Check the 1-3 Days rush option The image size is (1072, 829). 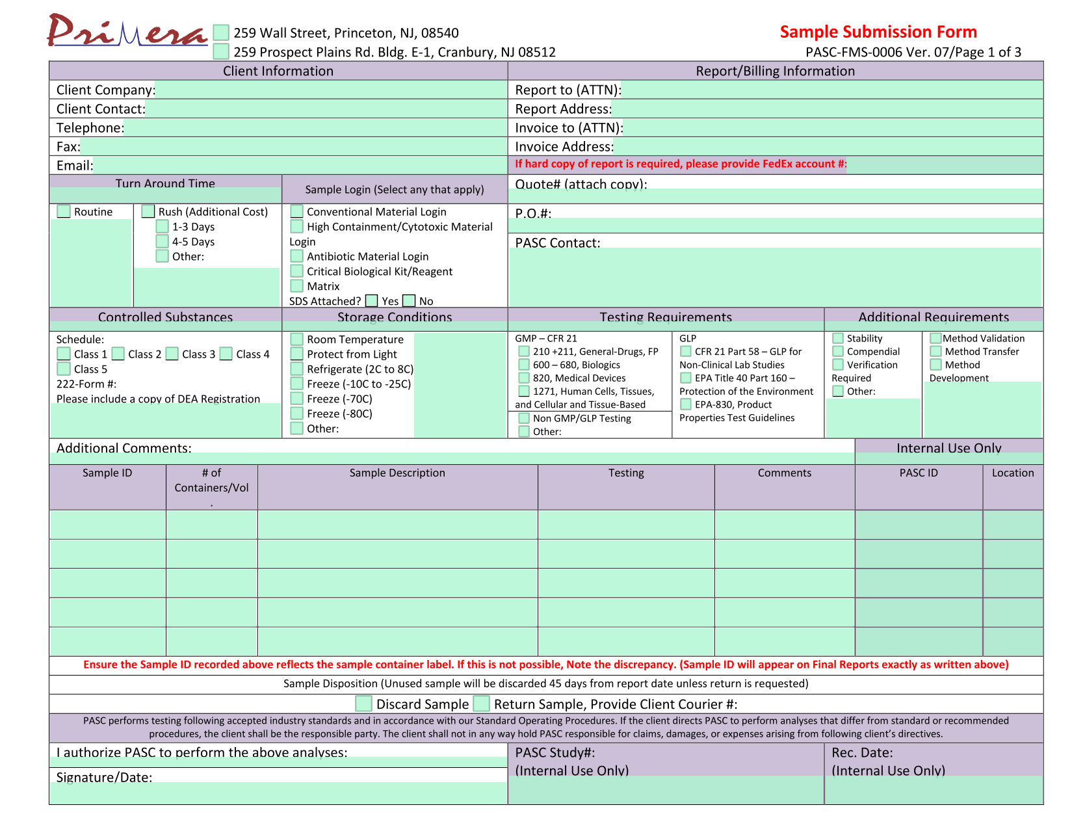tap(162, 226)
